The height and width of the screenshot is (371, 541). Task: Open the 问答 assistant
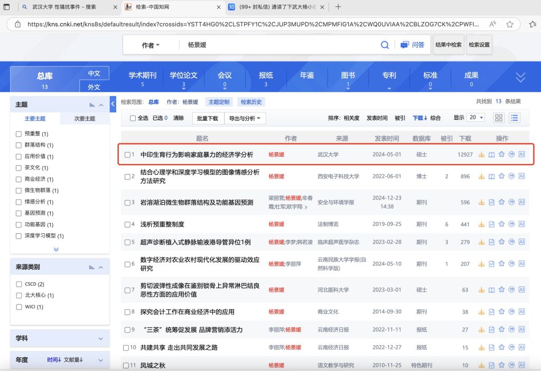(412, 45)
